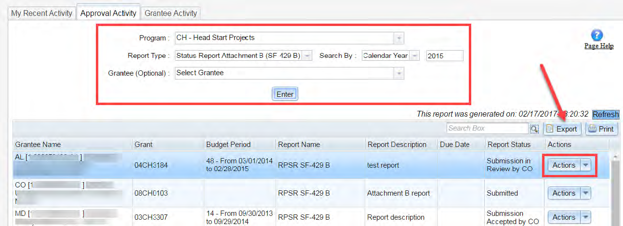Open Actions dropdown arrow for grant 03CH3307
The width and height of the screenshot is (623, 226).
coord(585,217)
